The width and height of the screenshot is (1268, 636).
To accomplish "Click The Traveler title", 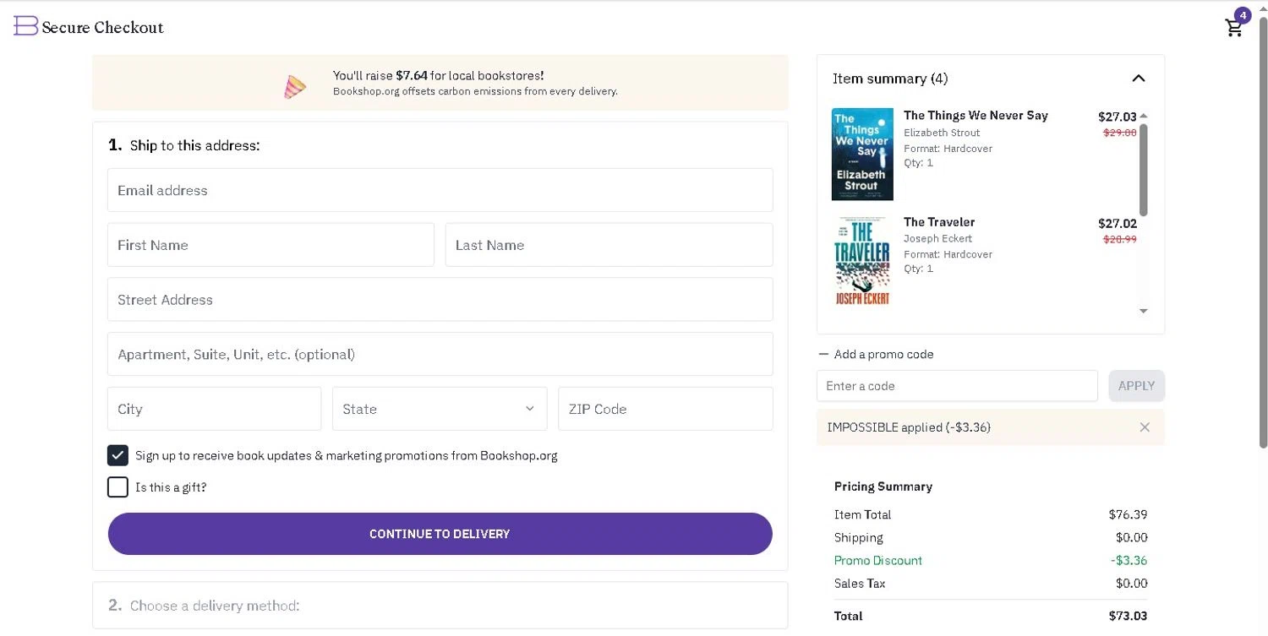I will click(939, 222).
